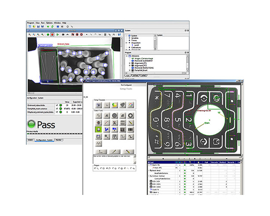This screenshot has width=270, height=216.
Task: Toggle checkbox for Pamphlet_insert.variance row
Action: point(57,109)
